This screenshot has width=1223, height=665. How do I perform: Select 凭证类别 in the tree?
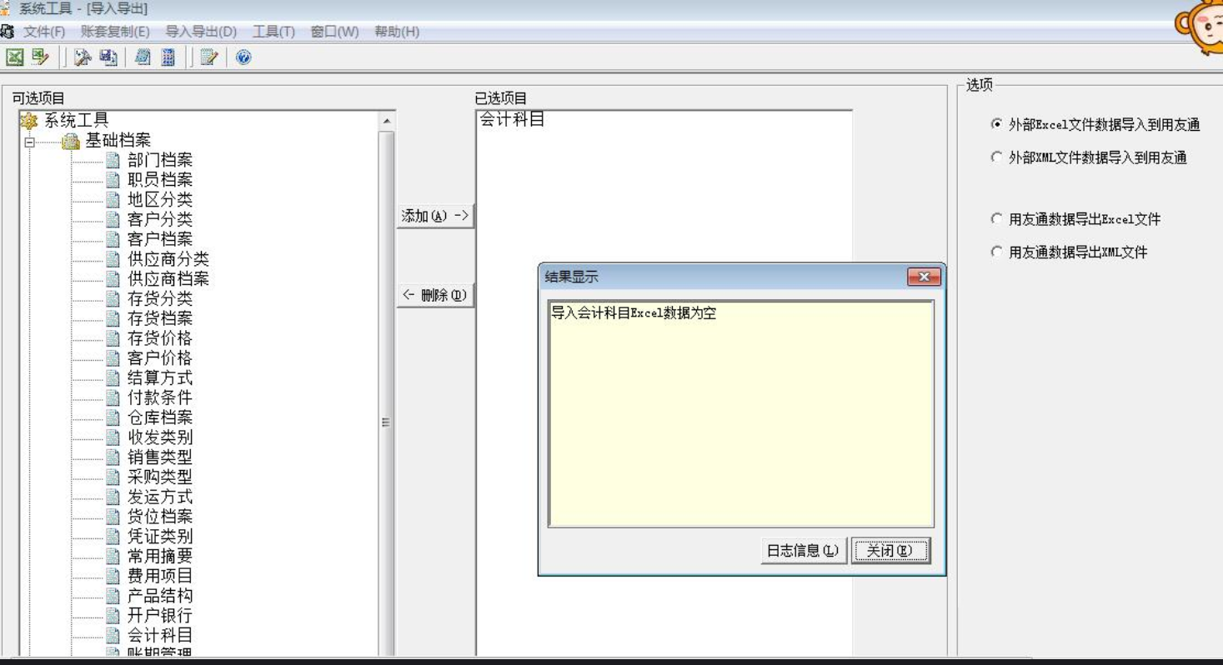point(160,536)
